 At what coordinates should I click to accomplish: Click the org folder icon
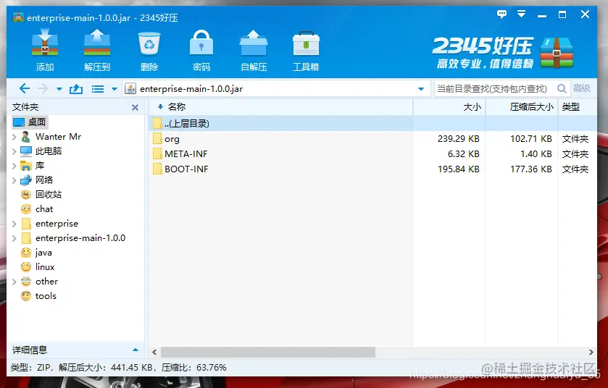pos(157,139)
